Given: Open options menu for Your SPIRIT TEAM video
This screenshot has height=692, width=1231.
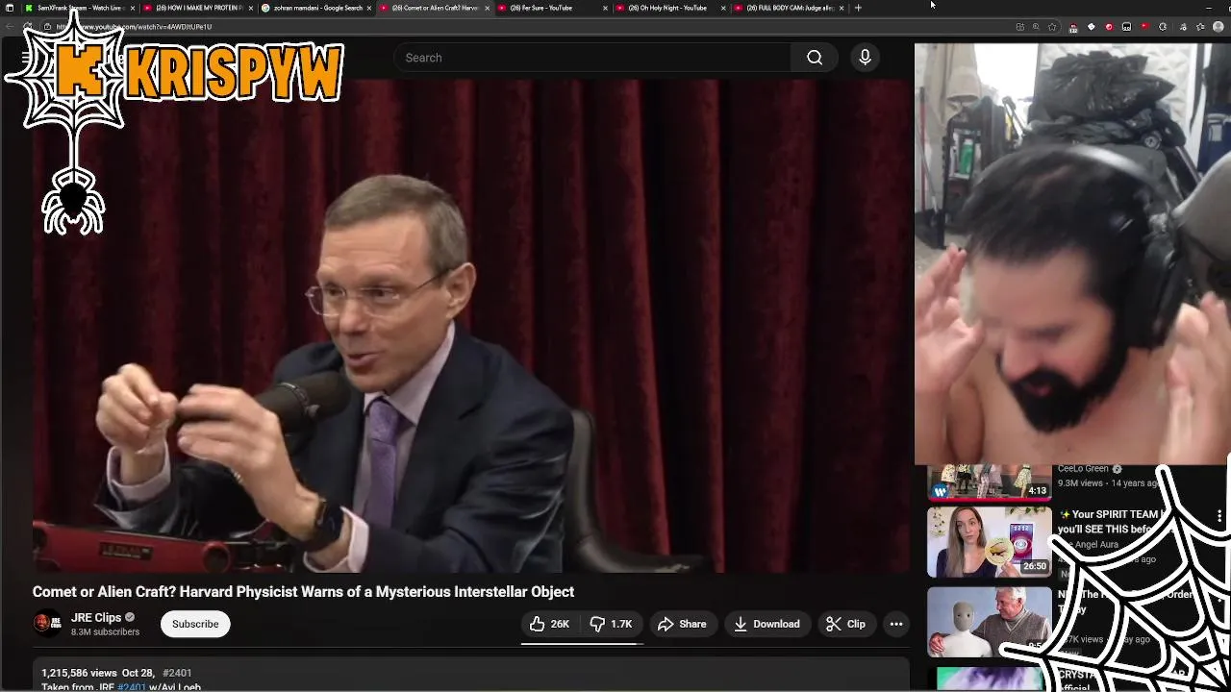Looking at the screenshot, I should [1219, 516].
